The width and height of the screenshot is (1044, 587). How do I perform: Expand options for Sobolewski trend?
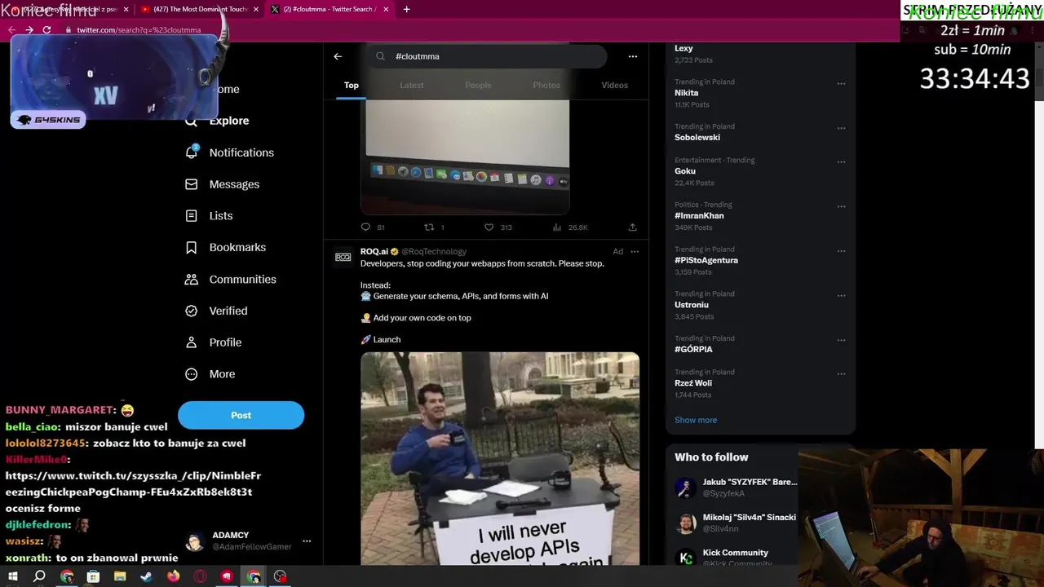click(841, 128)
